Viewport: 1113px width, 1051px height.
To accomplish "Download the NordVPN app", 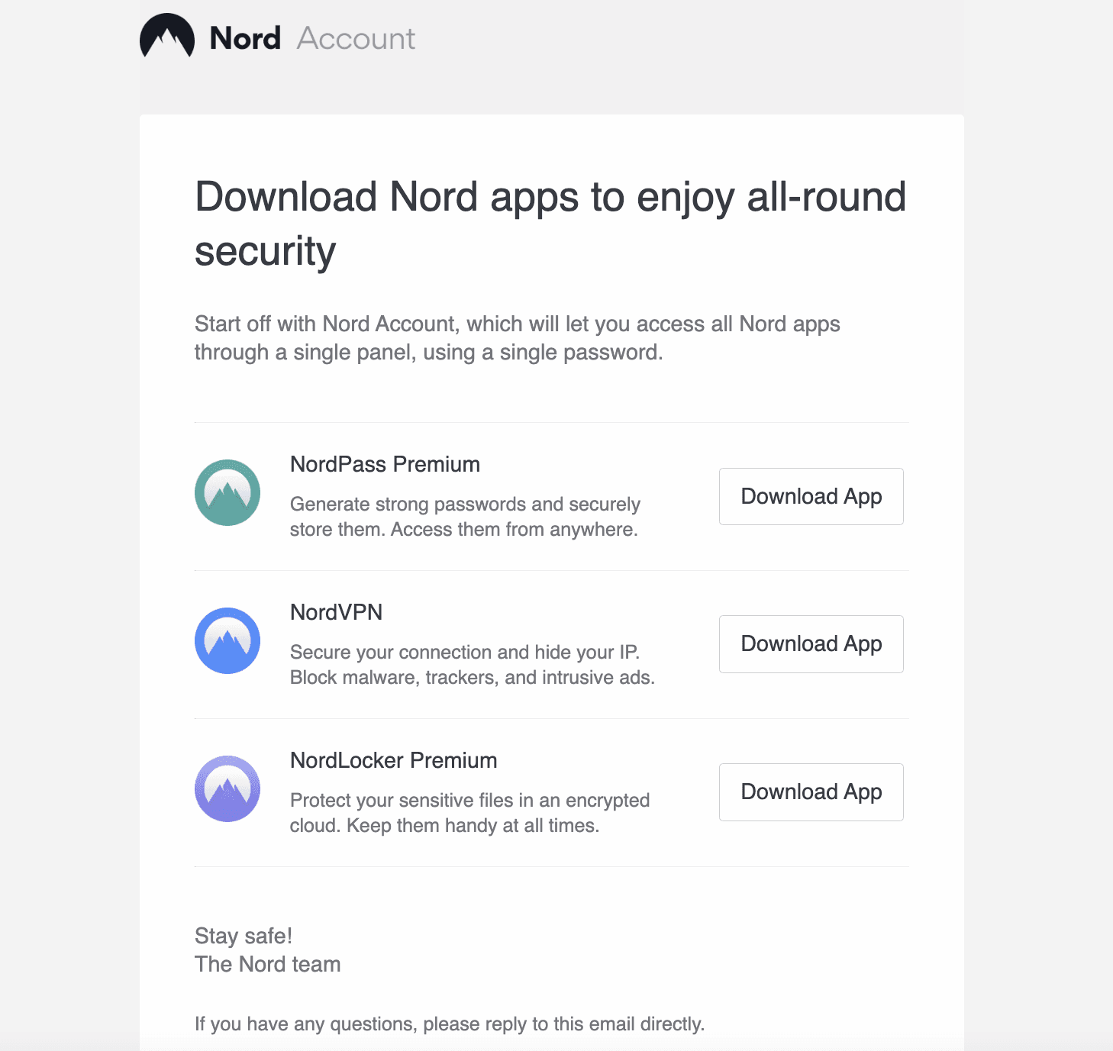I will (x=811, y=644).
